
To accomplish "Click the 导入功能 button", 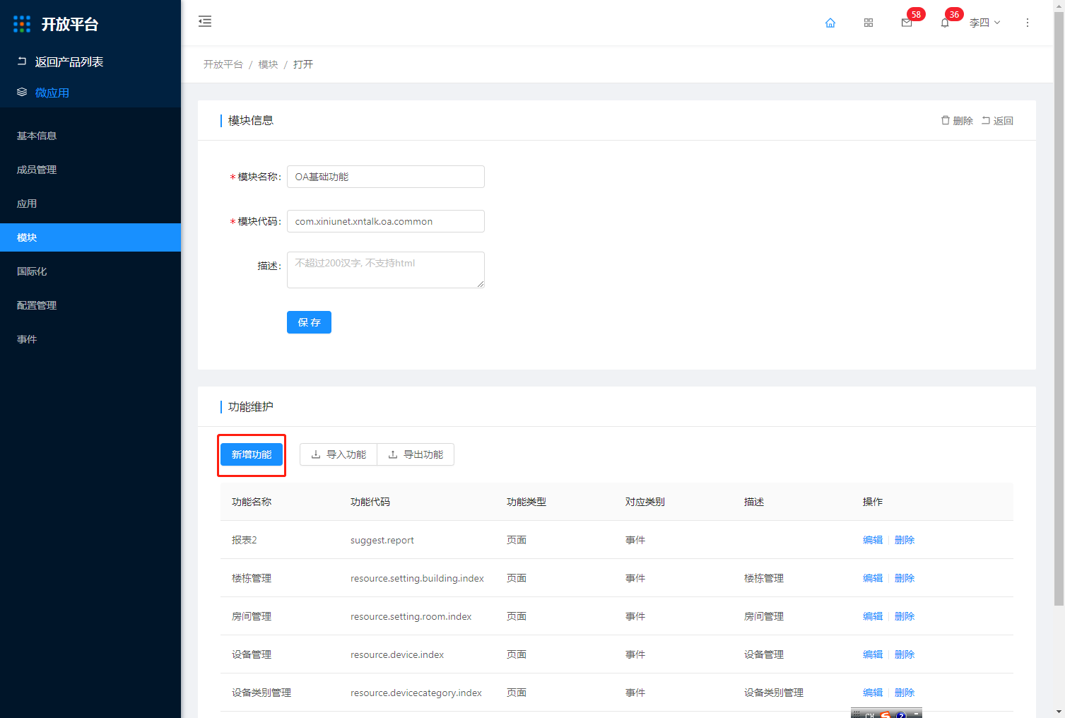I will [x=339, y=454].
